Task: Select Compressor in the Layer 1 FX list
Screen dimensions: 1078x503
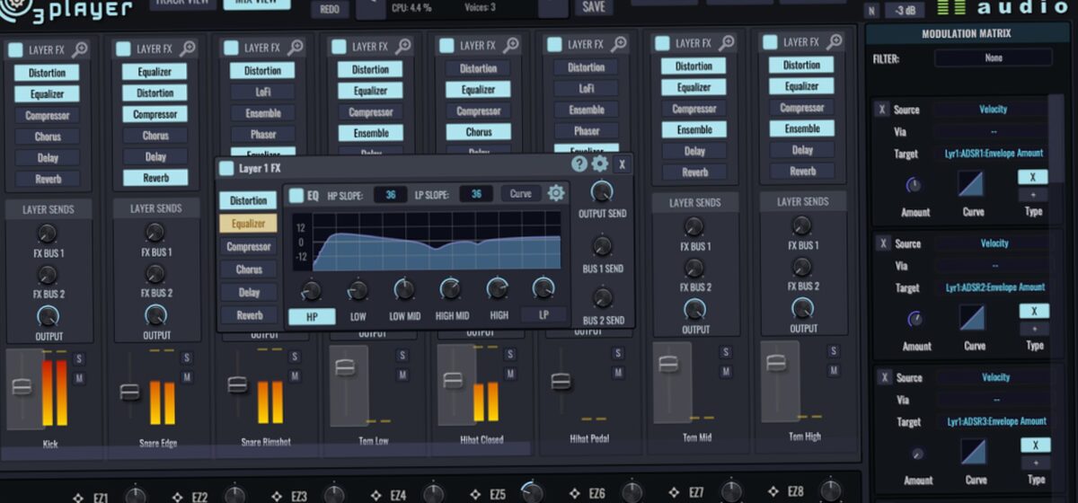Action: (249, 247)
